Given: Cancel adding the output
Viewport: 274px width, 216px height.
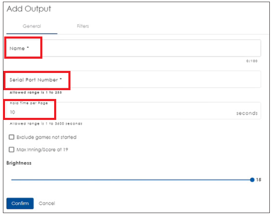Looking at the screenshot, I should (x=47, y=203).
